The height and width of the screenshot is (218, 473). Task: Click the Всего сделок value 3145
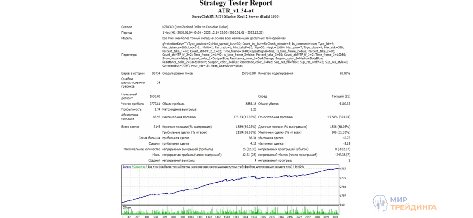pos(156,126)
